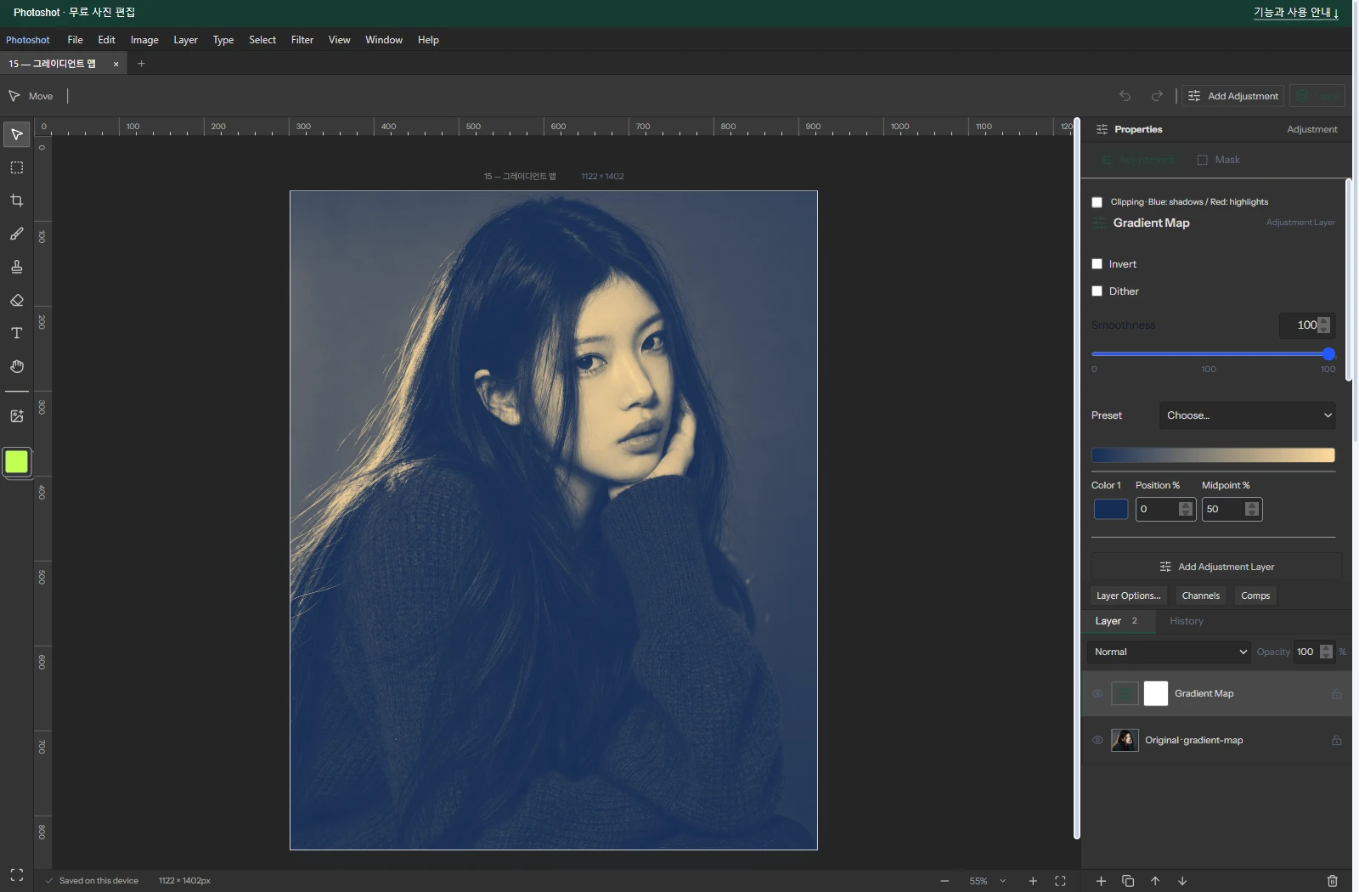Viewport: 1359px width, 892px height.
Task: Select the Hand tool
Action: (x=16, y=366)
